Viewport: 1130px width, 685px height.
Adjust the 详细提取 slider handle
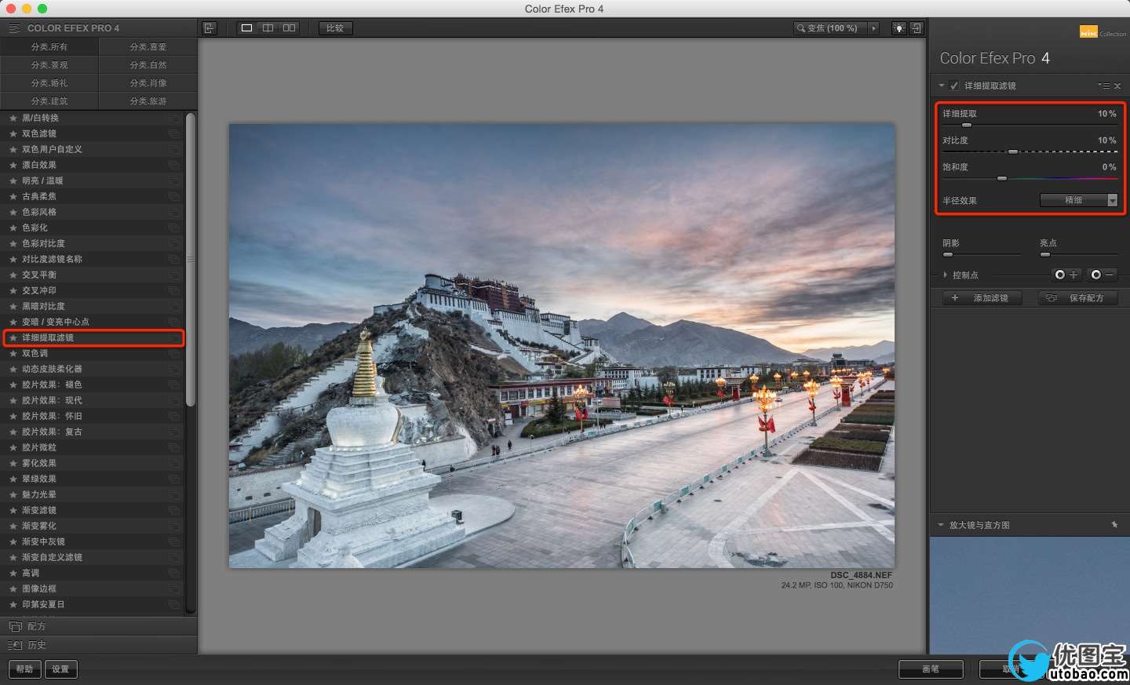tap(967, 125)
